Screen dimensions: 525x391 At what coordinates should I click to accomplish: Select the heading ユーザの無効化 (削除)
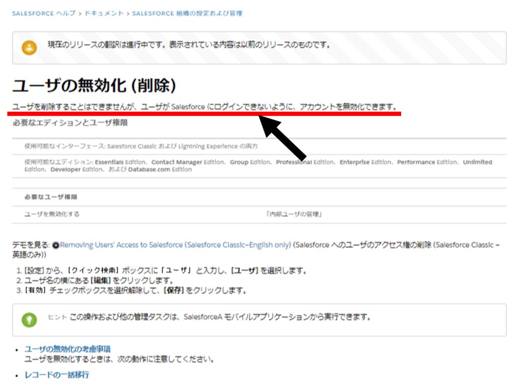pyautogui.click(x=94, y=86)
